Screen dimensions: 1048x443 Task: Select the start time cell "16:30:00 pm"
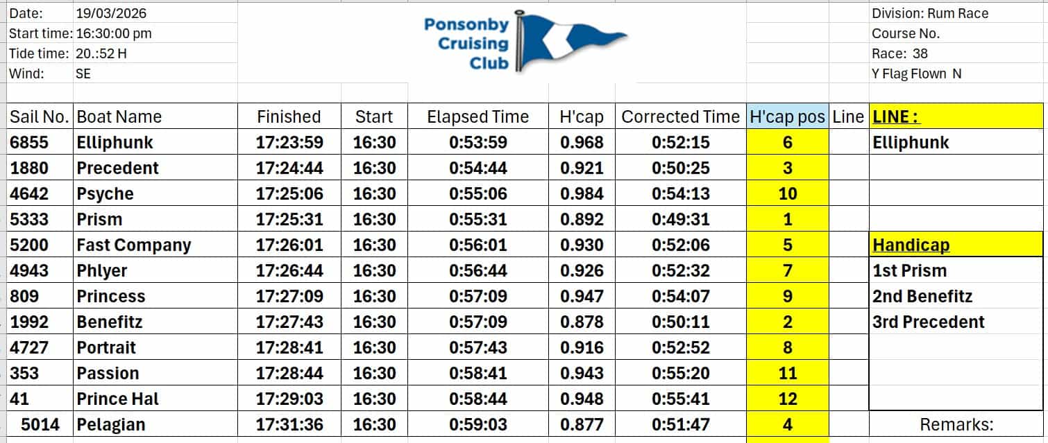tap(114, 33)
